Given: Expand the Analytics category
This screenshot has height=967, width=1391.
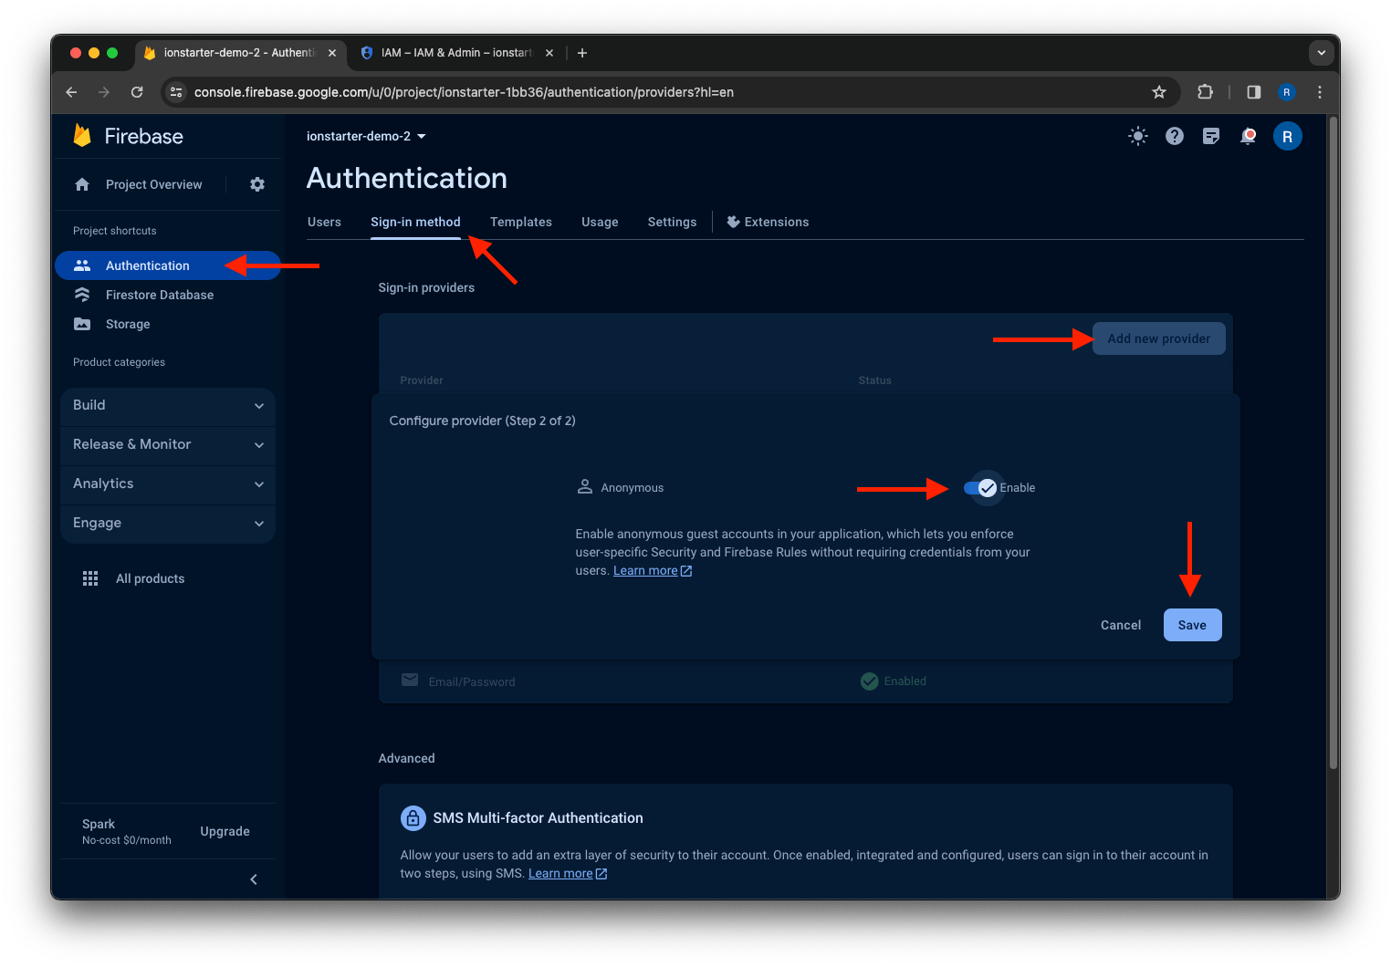Looking at the screenshot, I should pyautogui.click(x=168, y=484).
